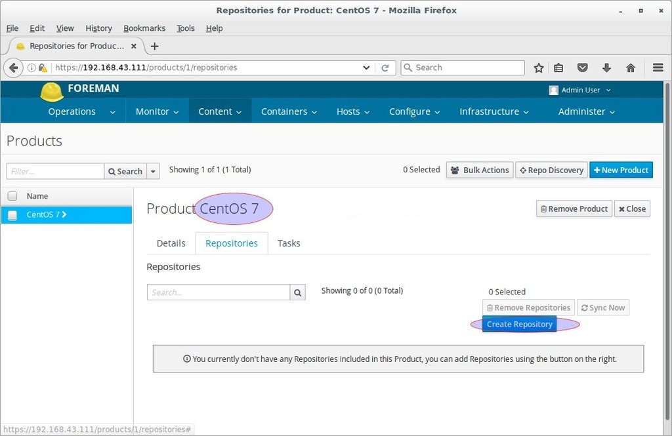Select the Repositories tab

(232, 243)
